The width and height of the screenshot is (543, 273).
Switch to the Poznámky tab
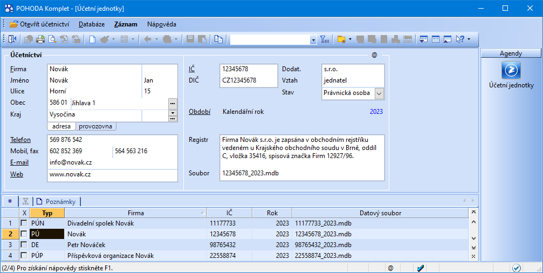pyautogui.click(x=57, y=202)
